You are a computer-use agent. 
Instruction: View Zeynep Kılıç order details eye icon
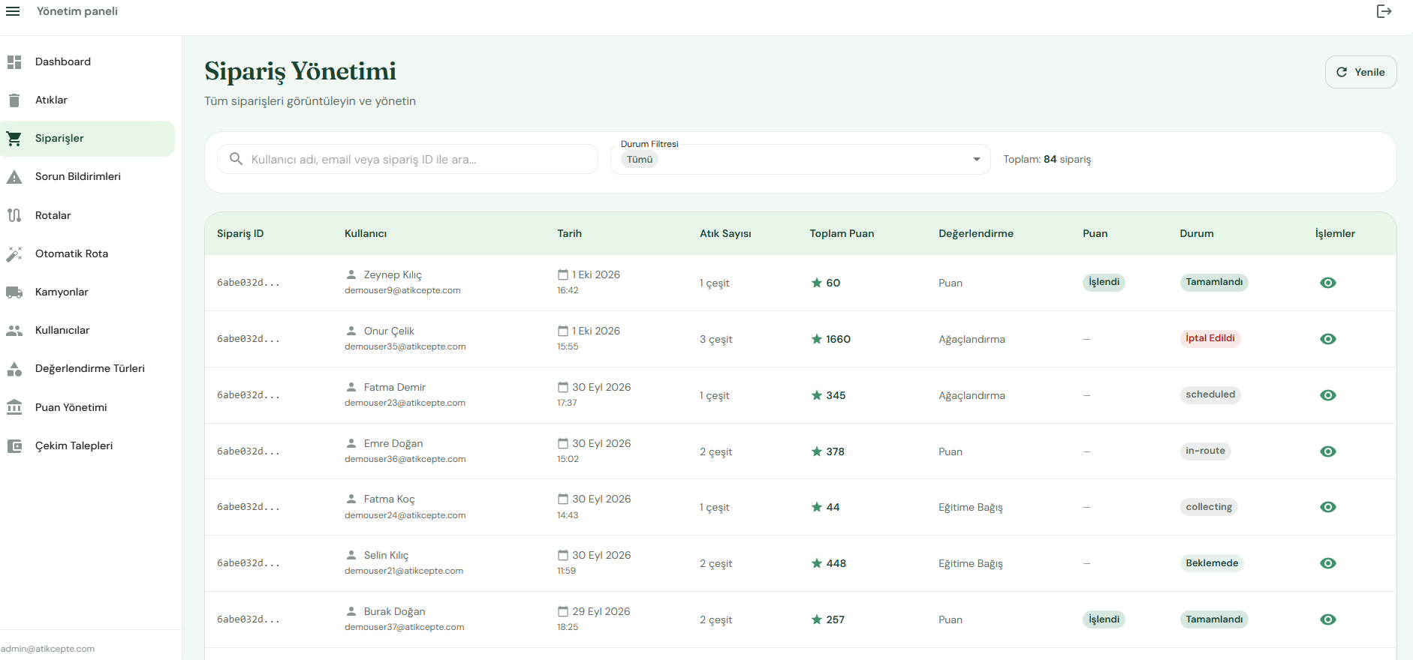1328,283
